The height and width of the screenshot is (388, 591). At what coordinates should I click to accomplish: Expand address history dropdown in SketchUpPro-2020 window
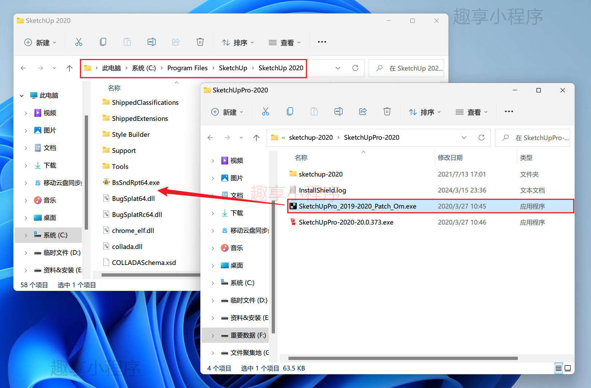click(464, 138)
